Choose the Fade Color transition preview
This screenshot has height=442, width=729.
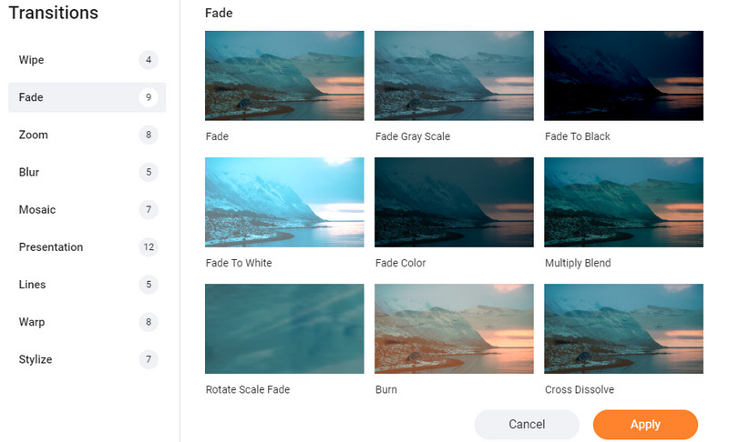454,202
